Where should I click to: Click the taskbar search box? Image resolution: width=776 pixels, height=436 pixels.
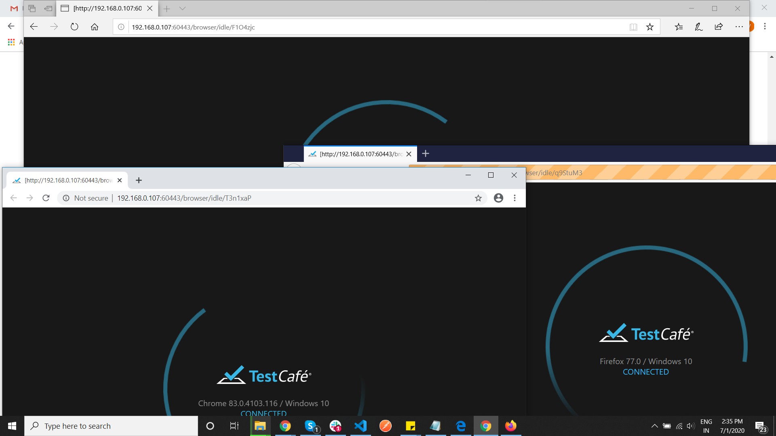111,426
